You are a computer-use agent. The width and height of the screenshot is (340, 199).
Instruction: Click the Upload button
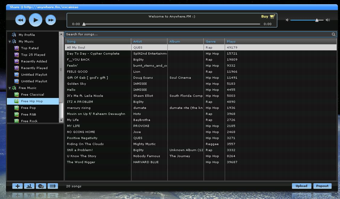pos(301,186)
